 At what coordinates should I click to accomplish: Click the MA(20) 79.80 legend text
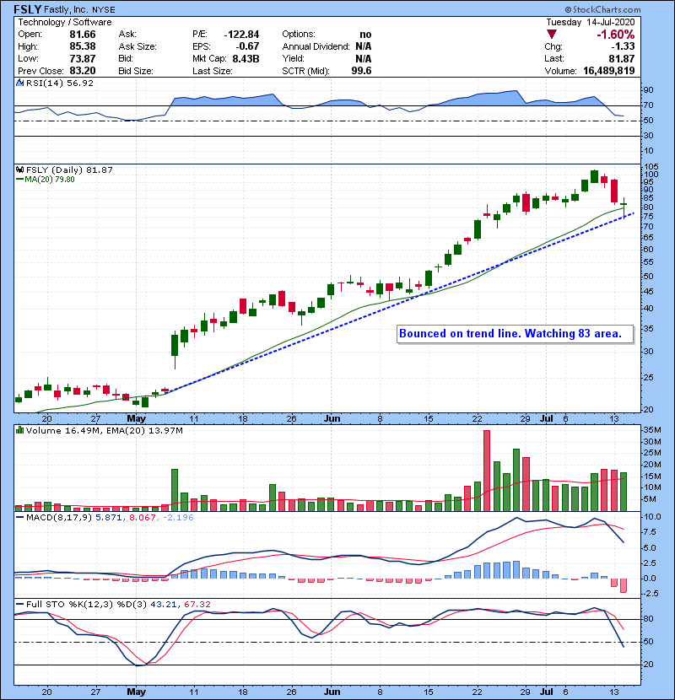pyautogui.click(x=50, y=180)
